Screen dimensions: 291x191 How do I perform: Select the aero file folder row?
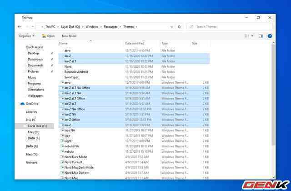134,50
